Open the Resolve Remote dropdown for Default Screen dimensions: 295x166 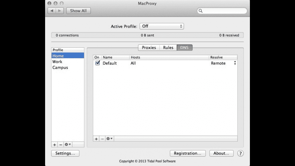223,63
